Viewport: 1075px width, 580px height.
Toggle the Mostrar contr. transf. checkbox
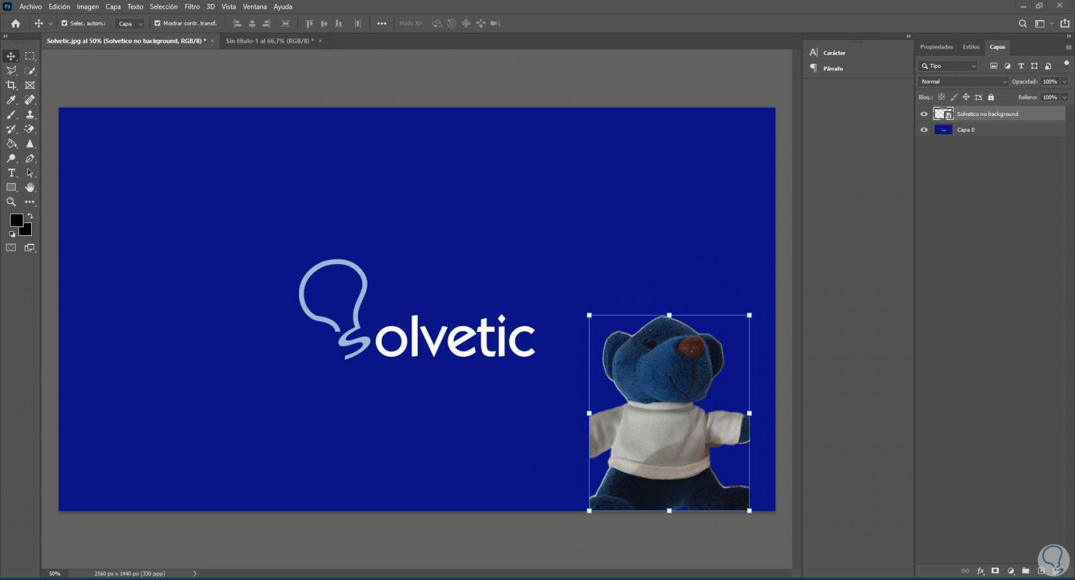coord(157,23)
